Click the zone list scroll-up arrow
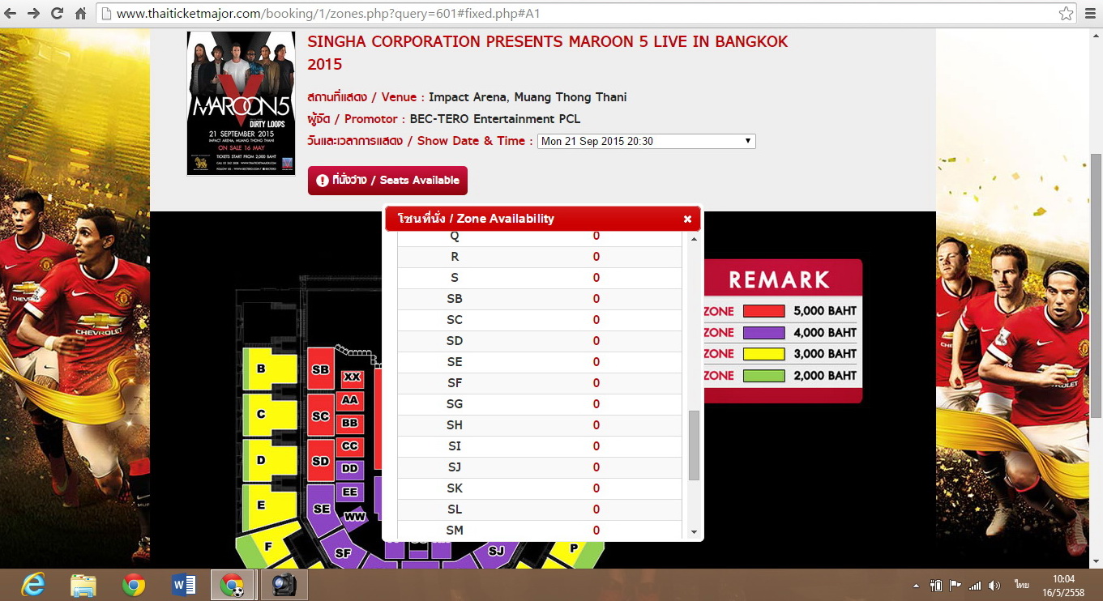This screenshot has width=1103, height=601. (694, 239)
